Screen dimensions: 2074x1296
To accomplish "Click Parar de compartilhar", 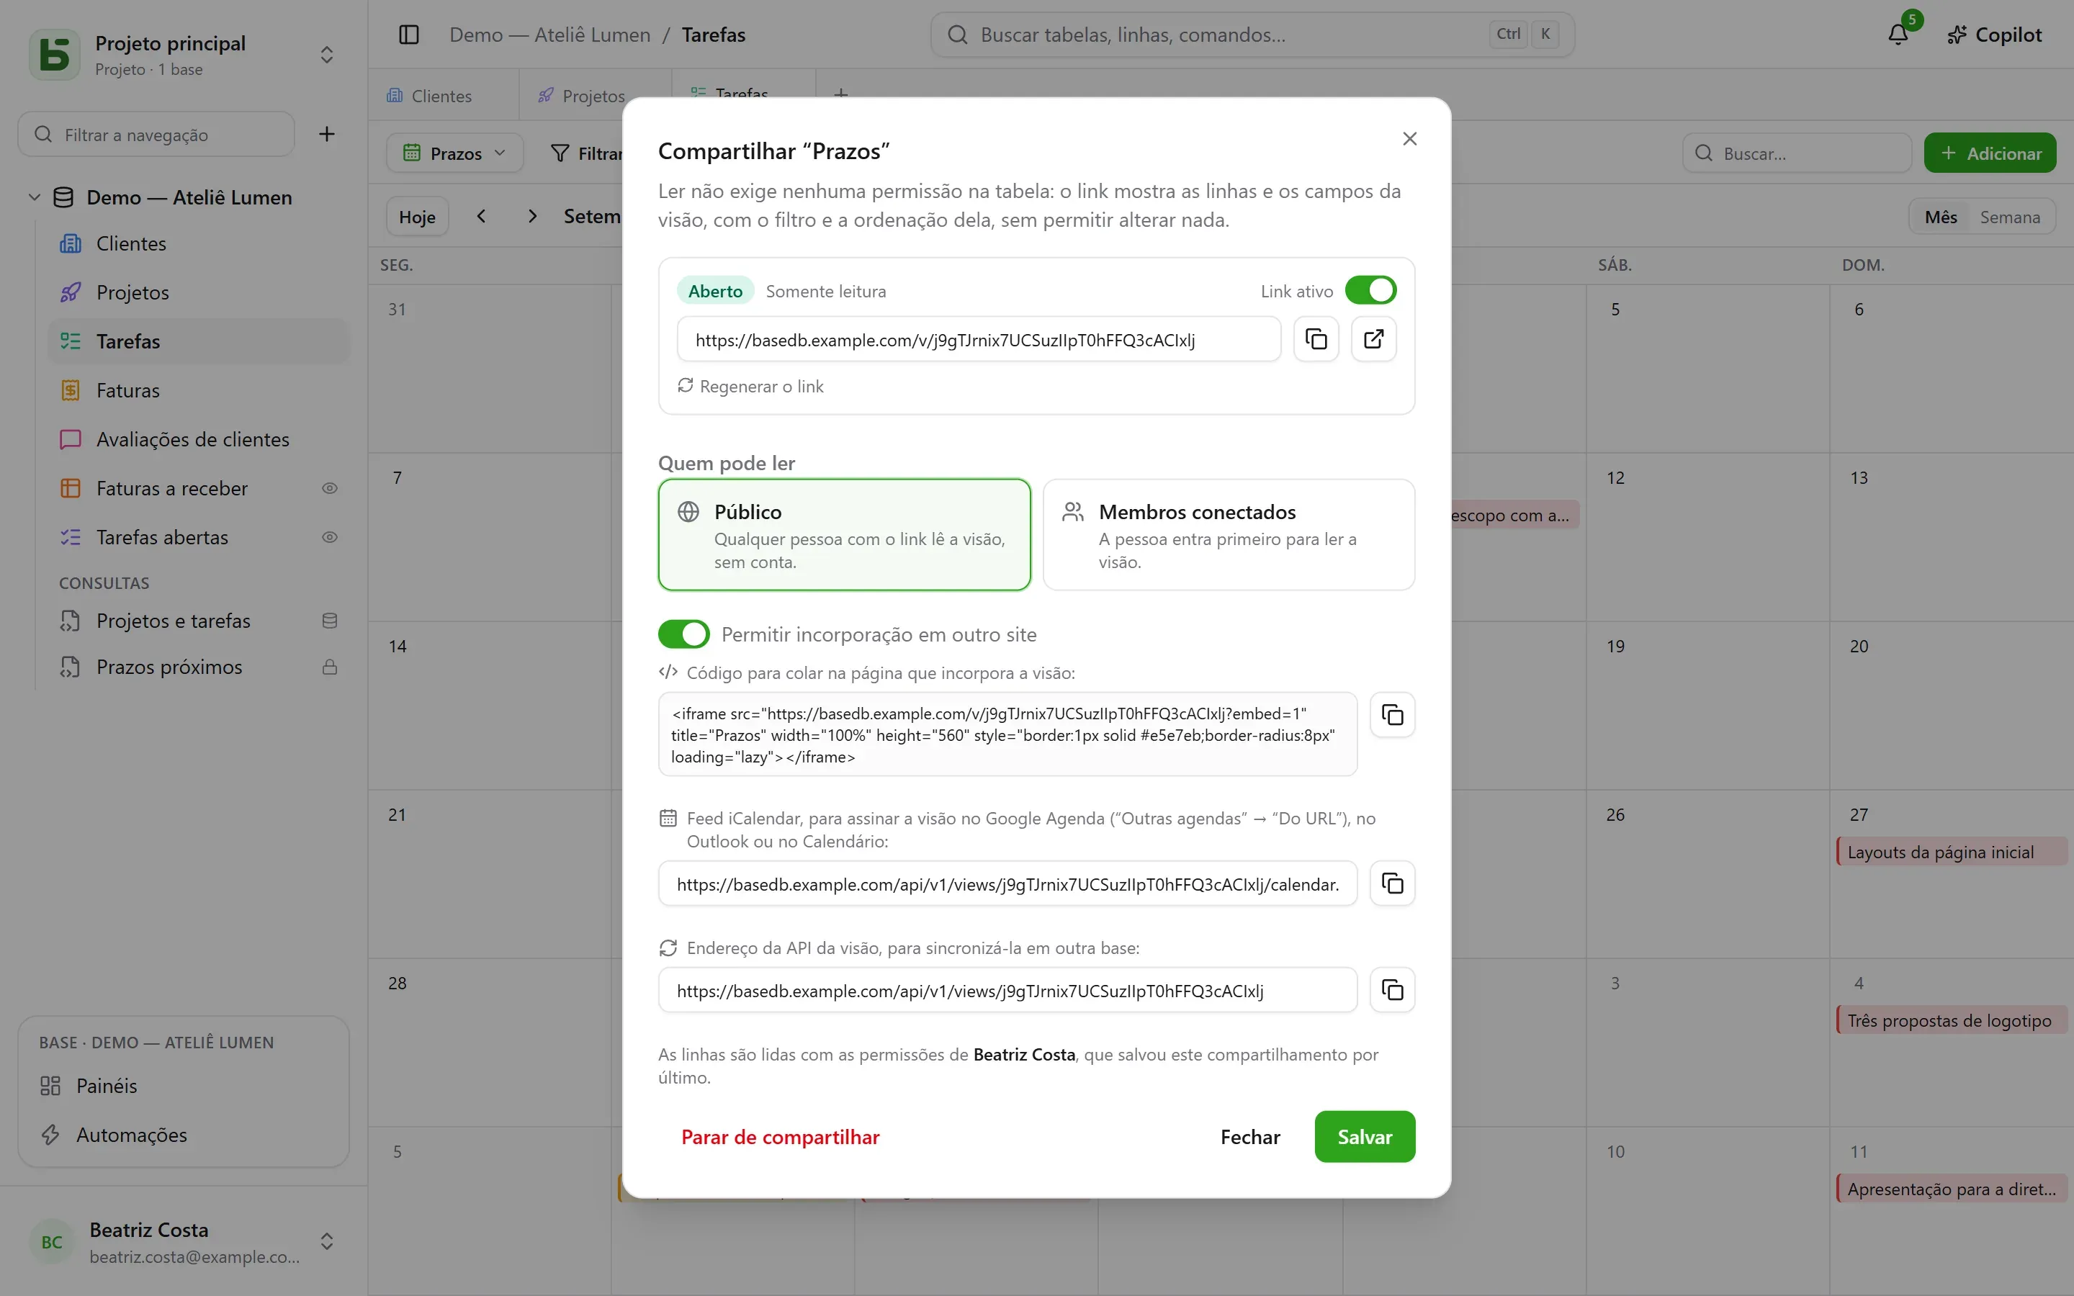I will pyautogui.click(x=780, y=1137).
